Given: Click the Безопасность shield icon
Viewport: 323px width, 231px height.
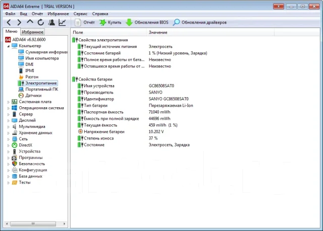Looking at the screenshot, I should 15,164.
